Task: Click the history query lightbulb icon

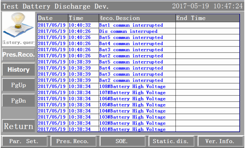Action: pos(18,26)
